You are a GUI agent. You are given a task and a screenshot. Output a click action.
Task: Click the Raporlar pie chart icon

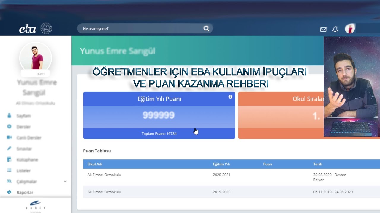[x=9, y=192]
